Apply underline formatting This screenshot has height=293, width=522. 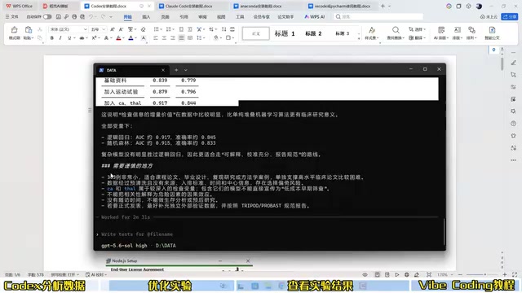(x=69, y=38)
